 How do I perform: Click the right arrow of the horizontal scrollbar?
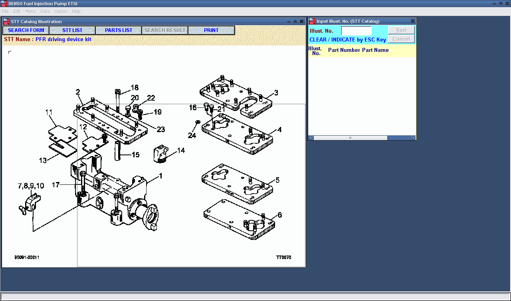[413, 137]
